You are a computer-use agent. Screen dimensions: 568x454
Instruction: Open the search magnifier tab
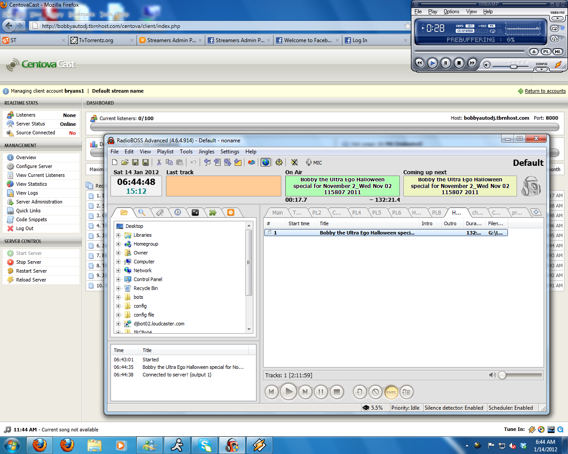[142, 212]
